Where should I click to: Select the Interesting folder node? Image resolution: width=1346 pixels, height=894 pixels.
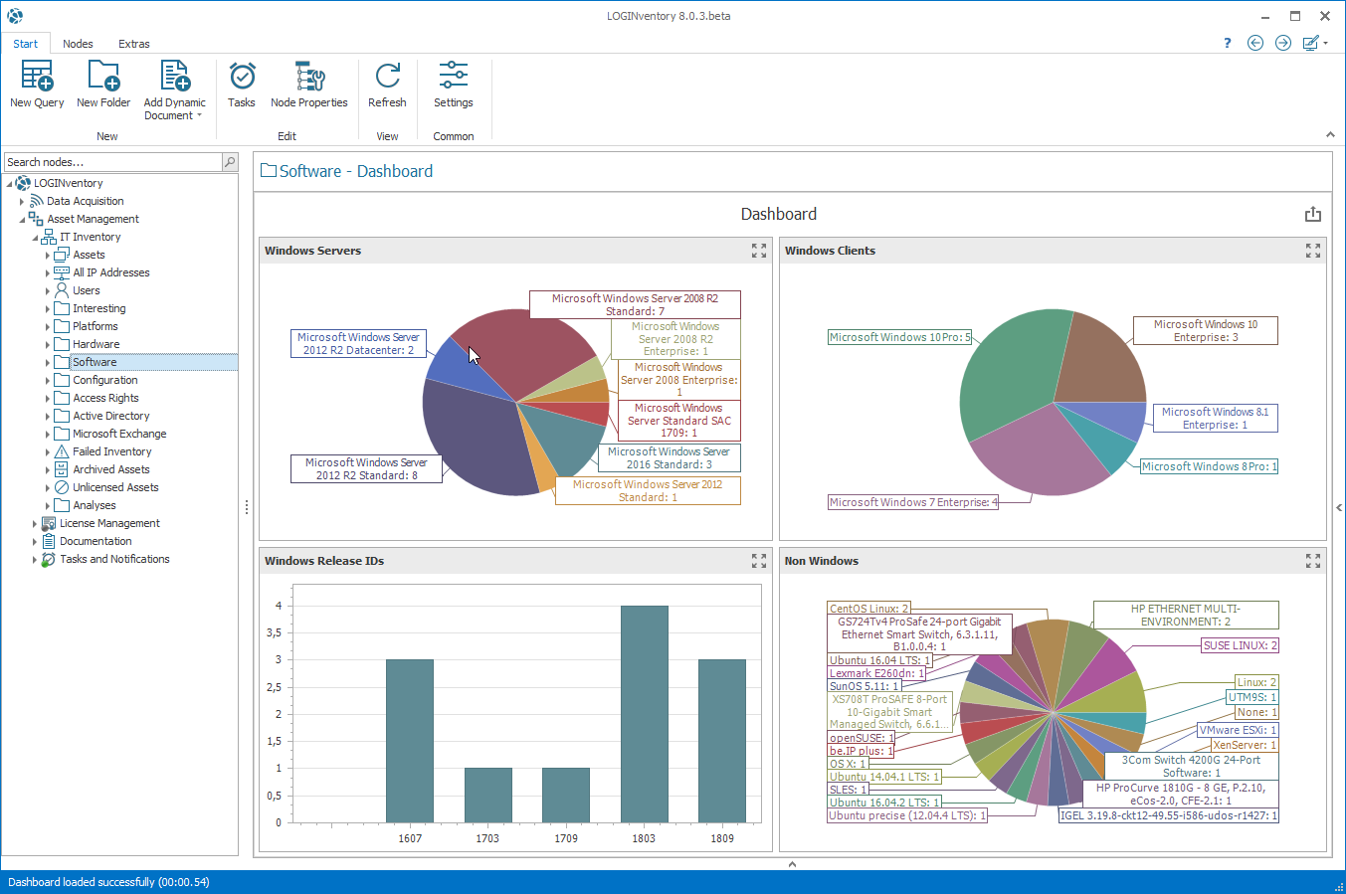(x=98, y=308)
